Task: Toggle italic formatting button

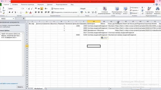Action: [x=12, y=12]
